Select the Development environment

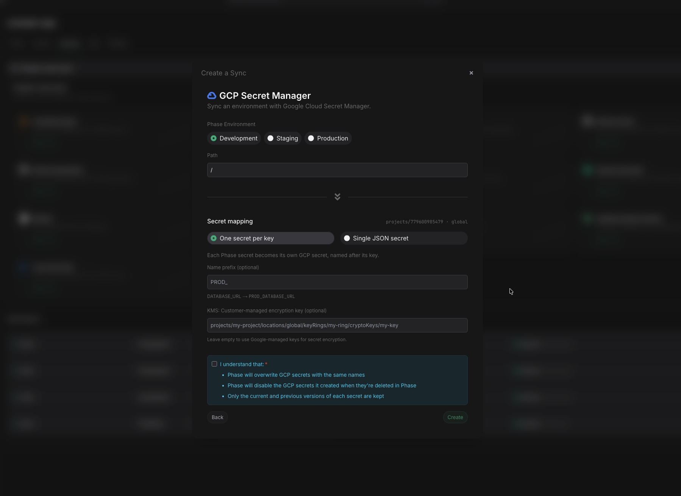[234, 138]
